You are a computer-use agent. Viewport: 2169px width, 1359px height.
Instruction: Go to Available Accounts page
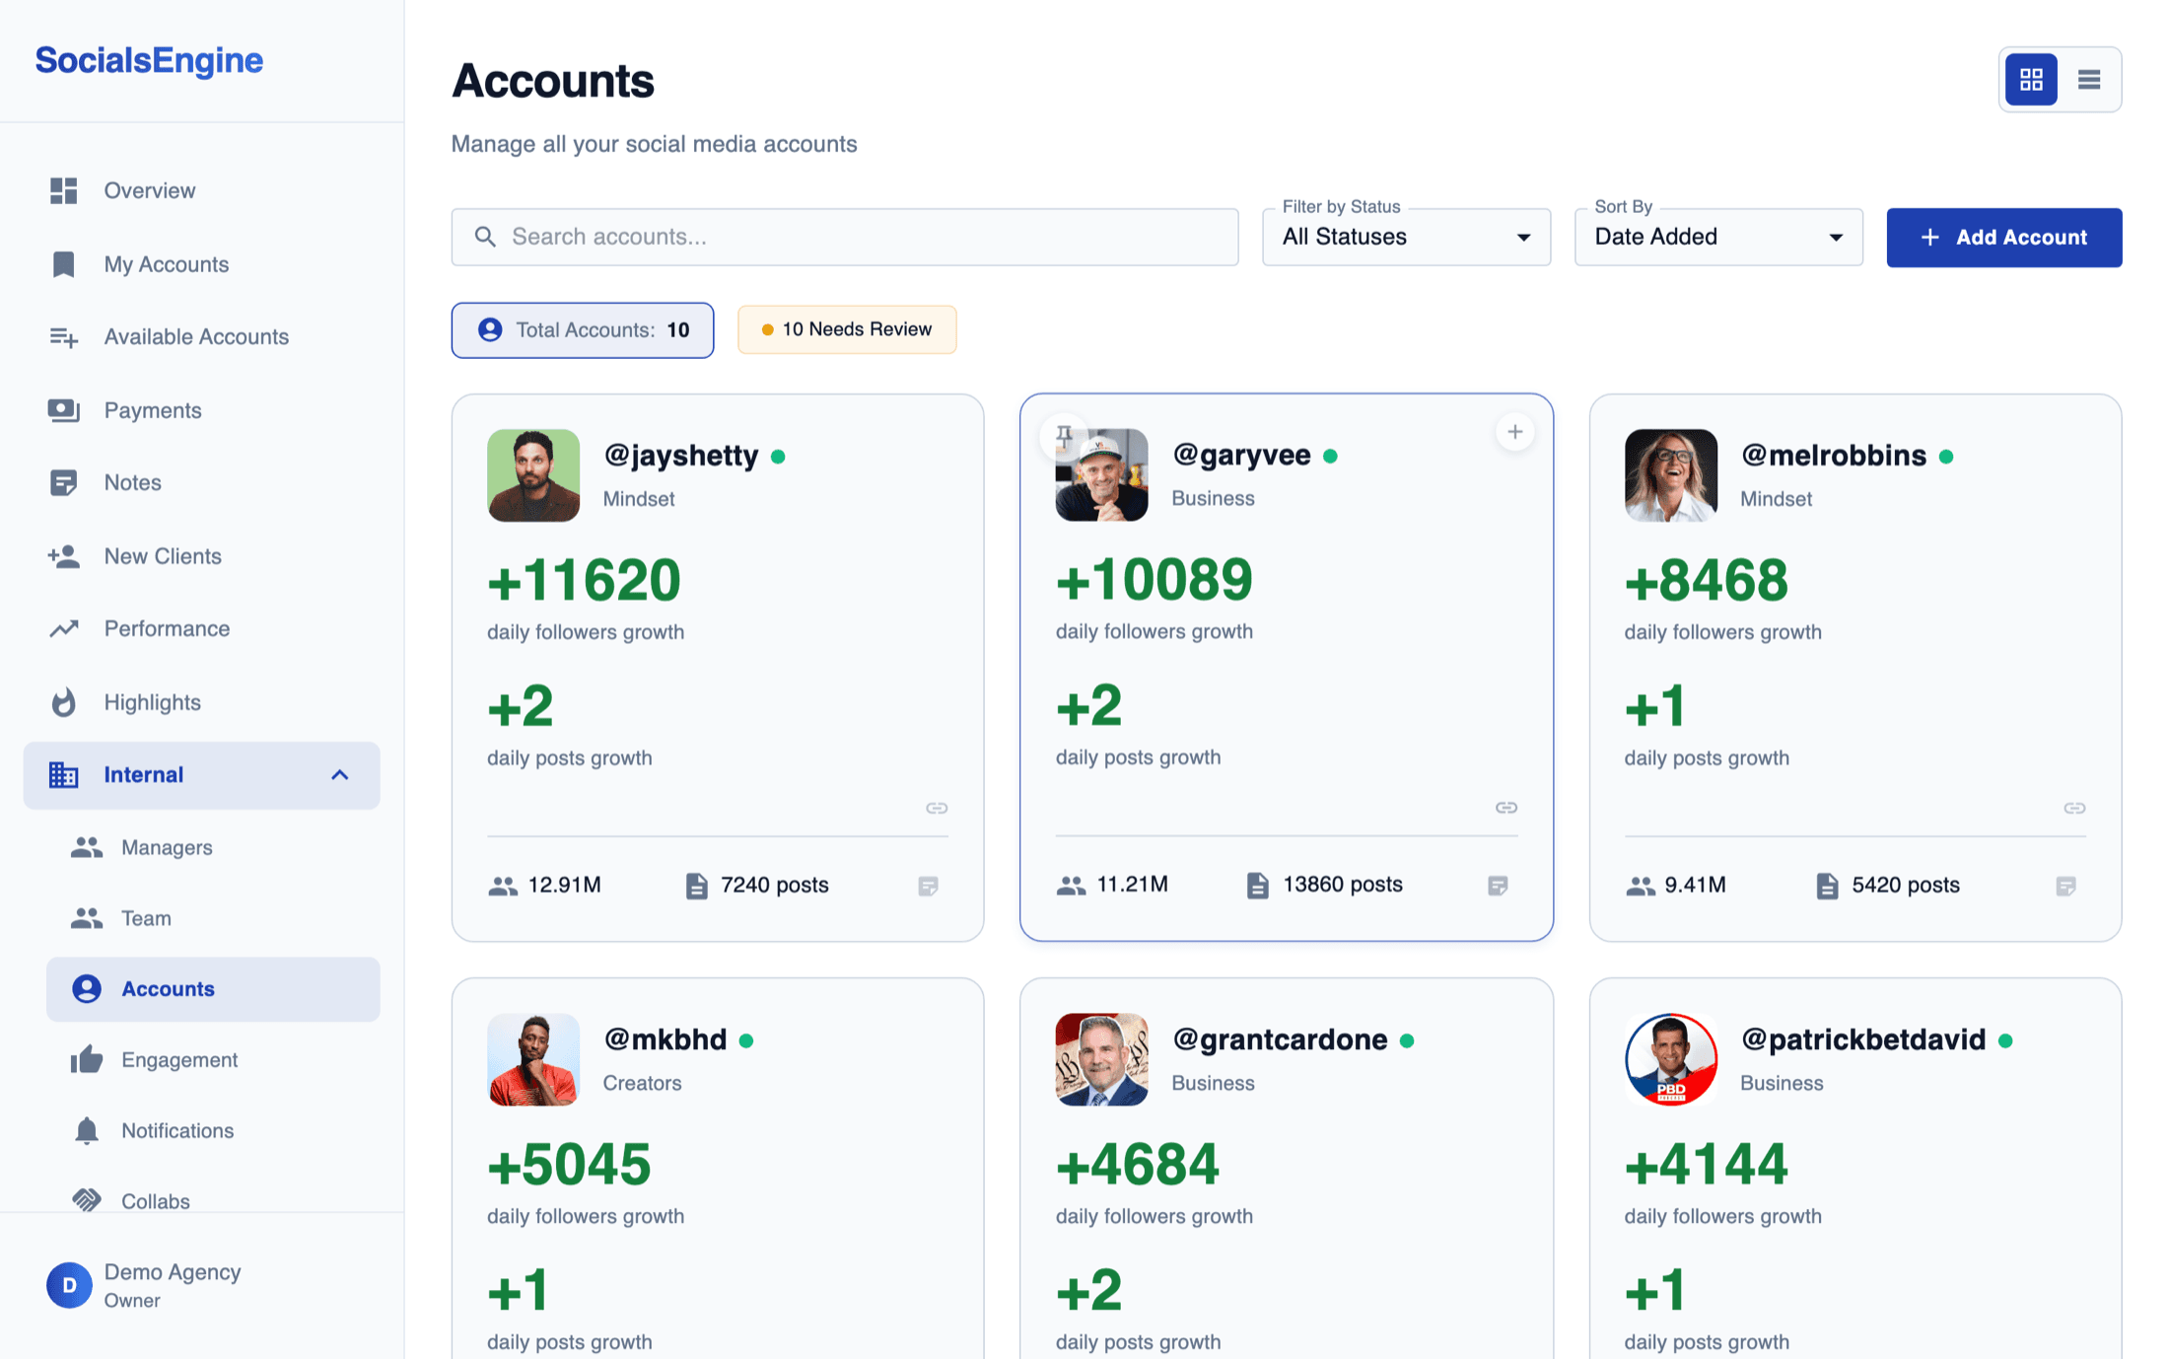[x=201, y=336]
